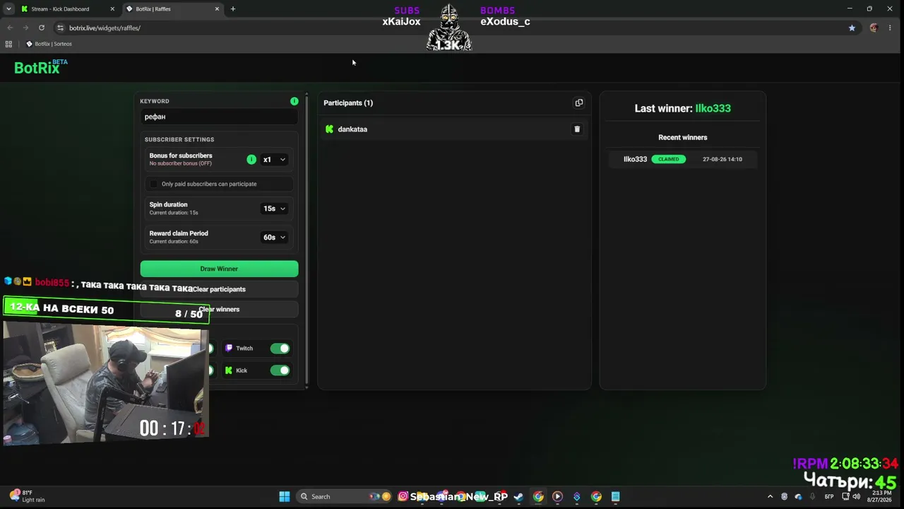
Task: Open the network icon in system tray
Action: point(845,496)
